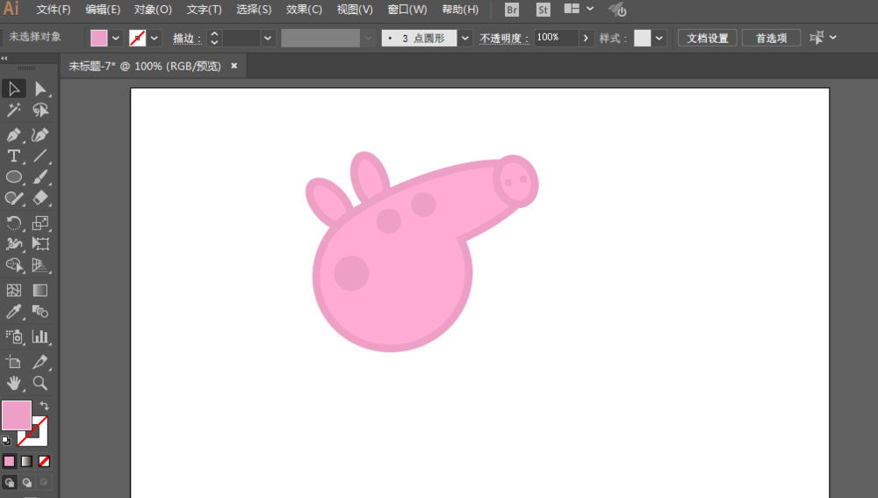Reset default fill and stroke
Image resolution: width=878 pixels, height=498 pixels.
coord(6,441)
